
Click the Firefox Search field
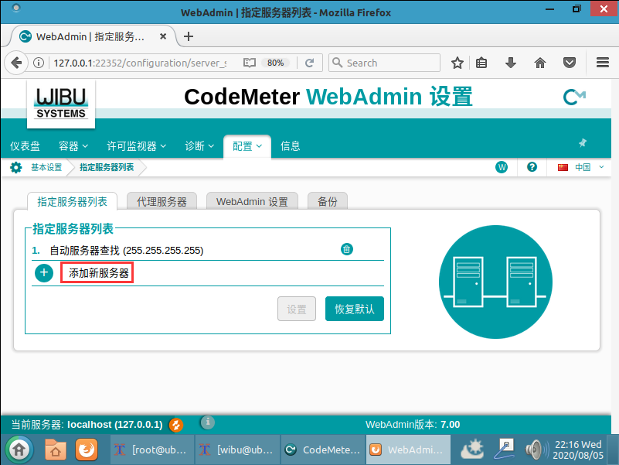[385, 63]
